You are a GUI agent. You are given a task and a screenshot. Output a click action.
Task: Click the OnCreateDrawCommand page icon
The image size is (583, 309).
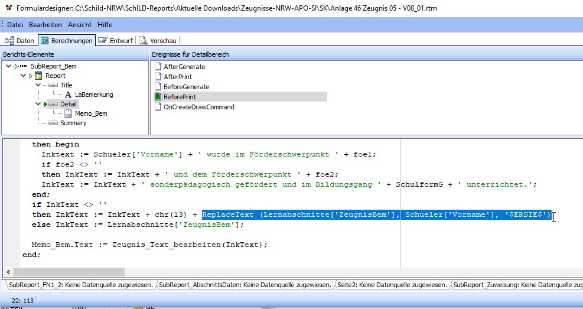(x=158, y=107)
